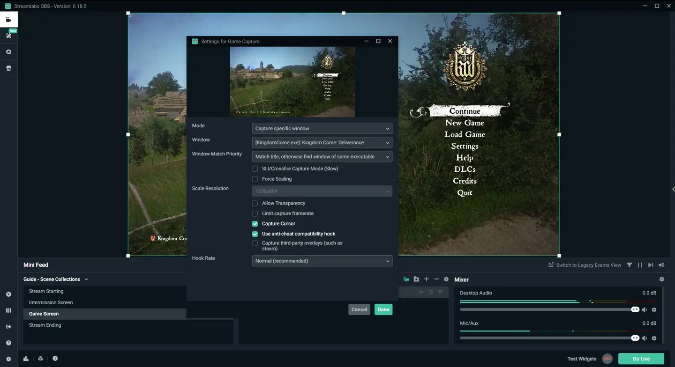Click the cloud backup check icon
Image resolution: width=675 pixels, height=367 pixels.
[x=41, y=359]
